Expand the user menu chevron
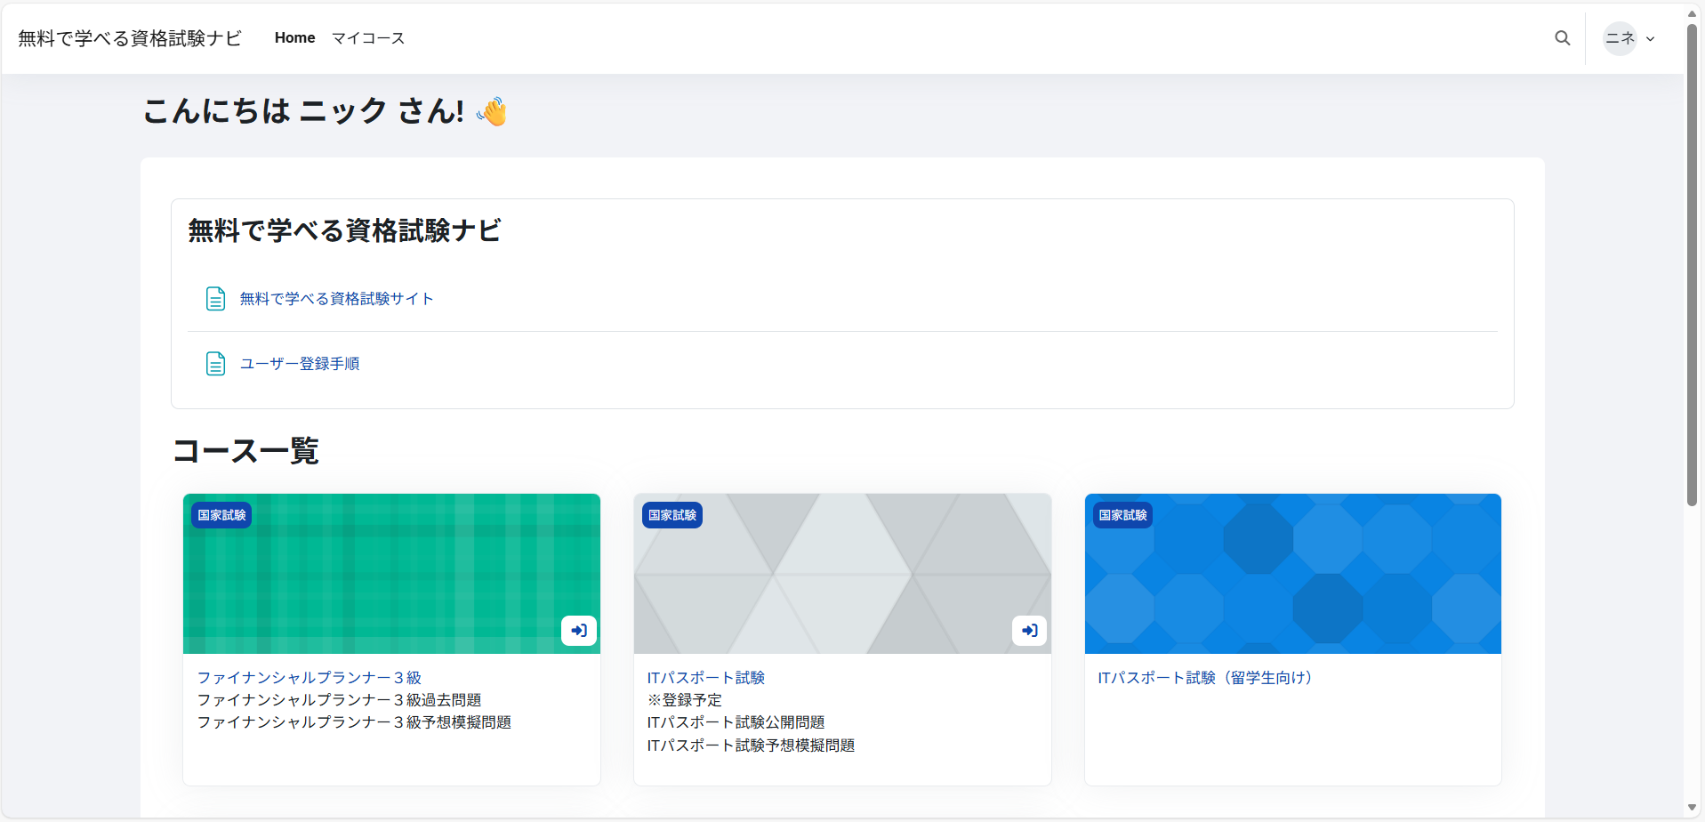1705x822 pixels. click(x=1651, y=39)
